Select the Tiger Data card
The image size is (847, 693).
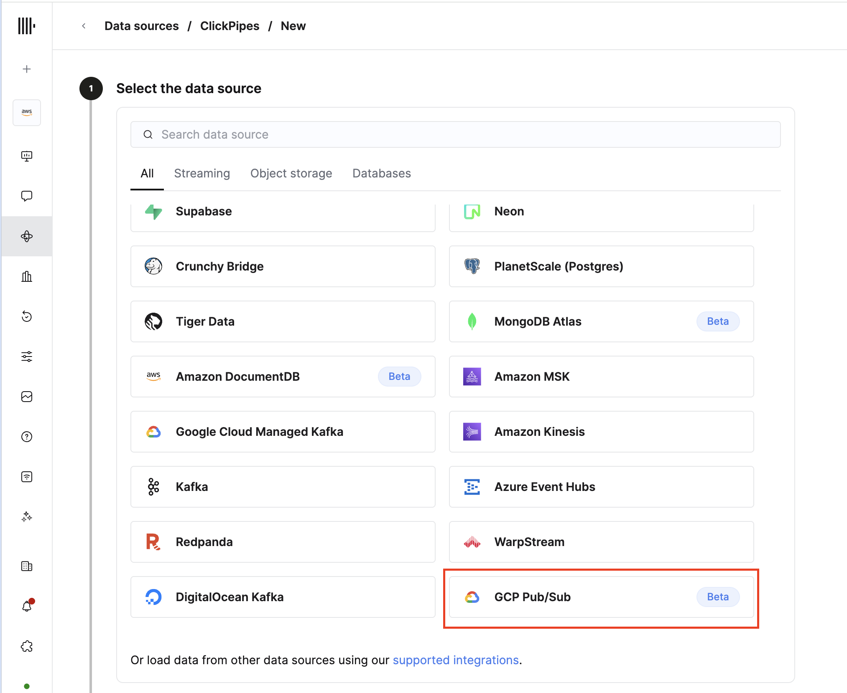click(283, 321)
